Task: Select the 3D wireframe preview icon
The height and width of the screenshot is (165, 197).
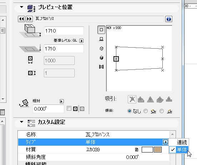Action: point(101,48)
